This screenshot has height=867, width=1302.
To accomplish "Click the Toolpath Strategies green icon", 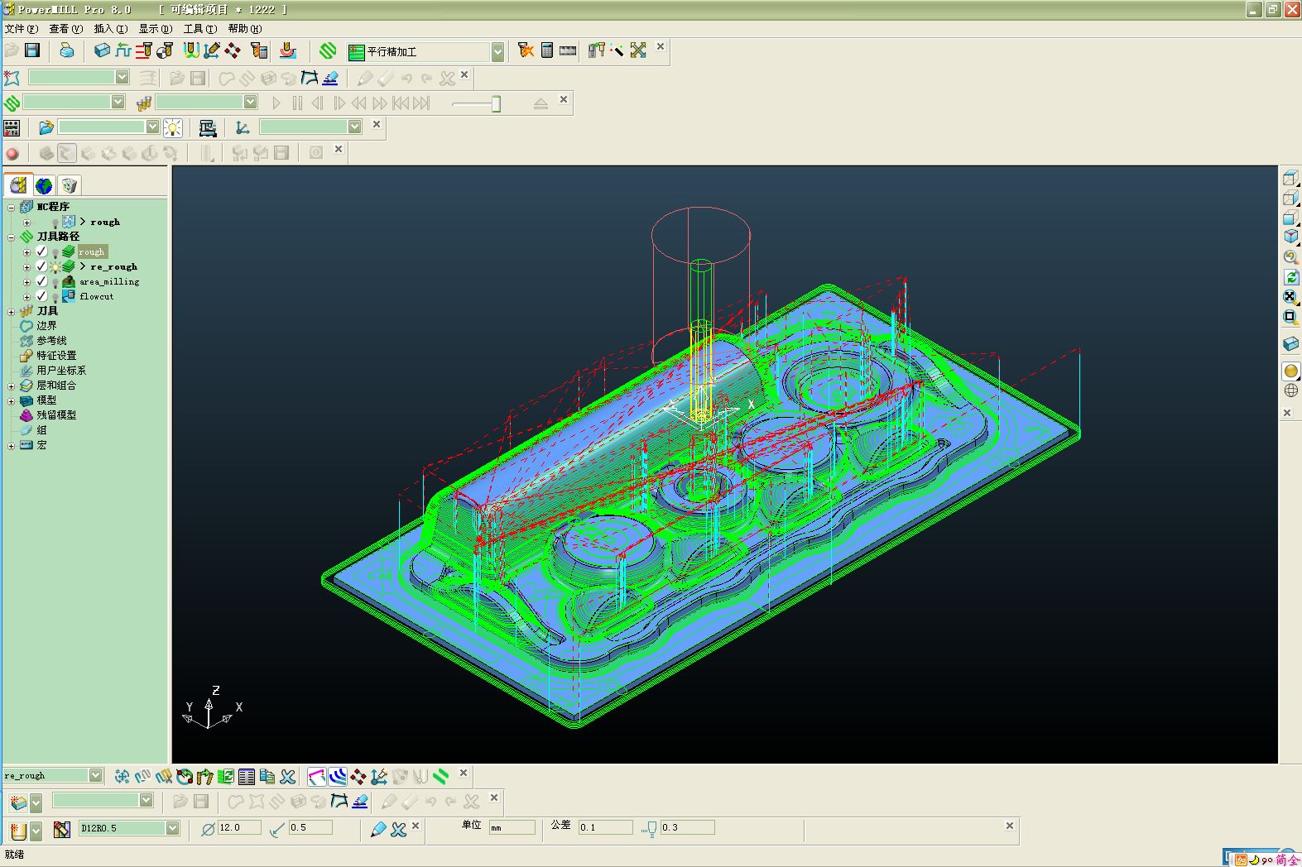I will (x=328, y=50).
